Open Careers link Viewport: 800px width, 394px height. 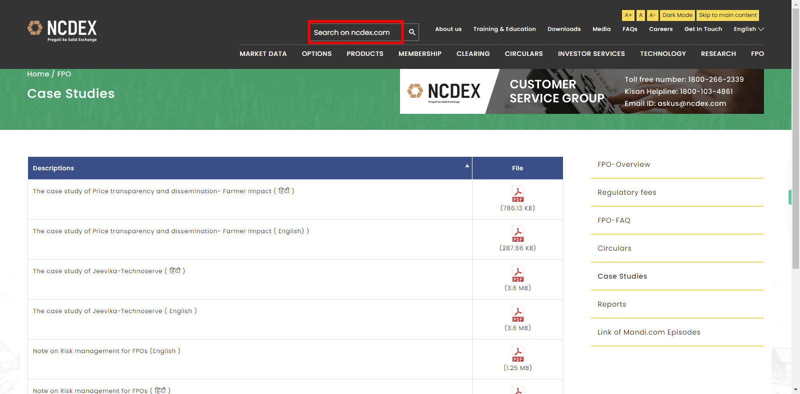(660, 29)
